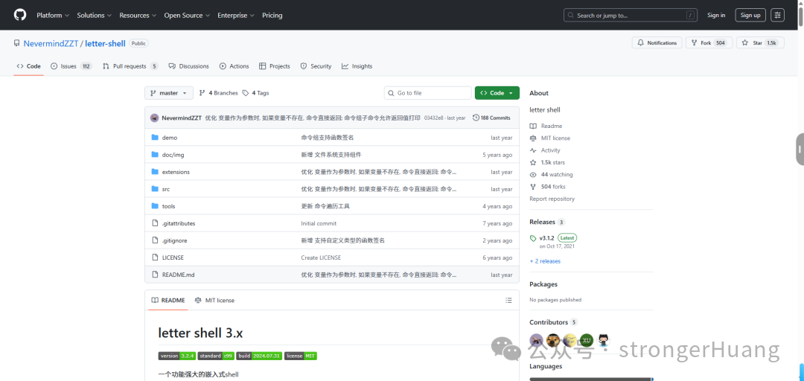Click the Sign in link
804x381 pixels.
(716, 15)
